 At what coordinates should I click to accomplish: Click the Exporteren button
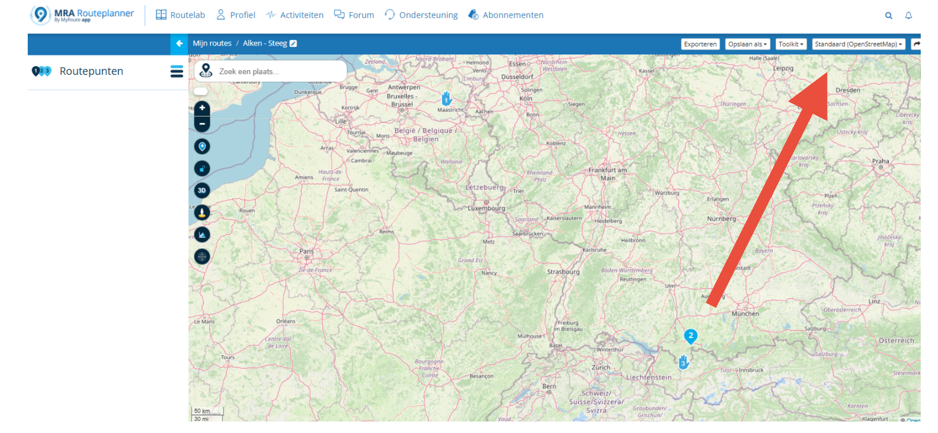700,44
